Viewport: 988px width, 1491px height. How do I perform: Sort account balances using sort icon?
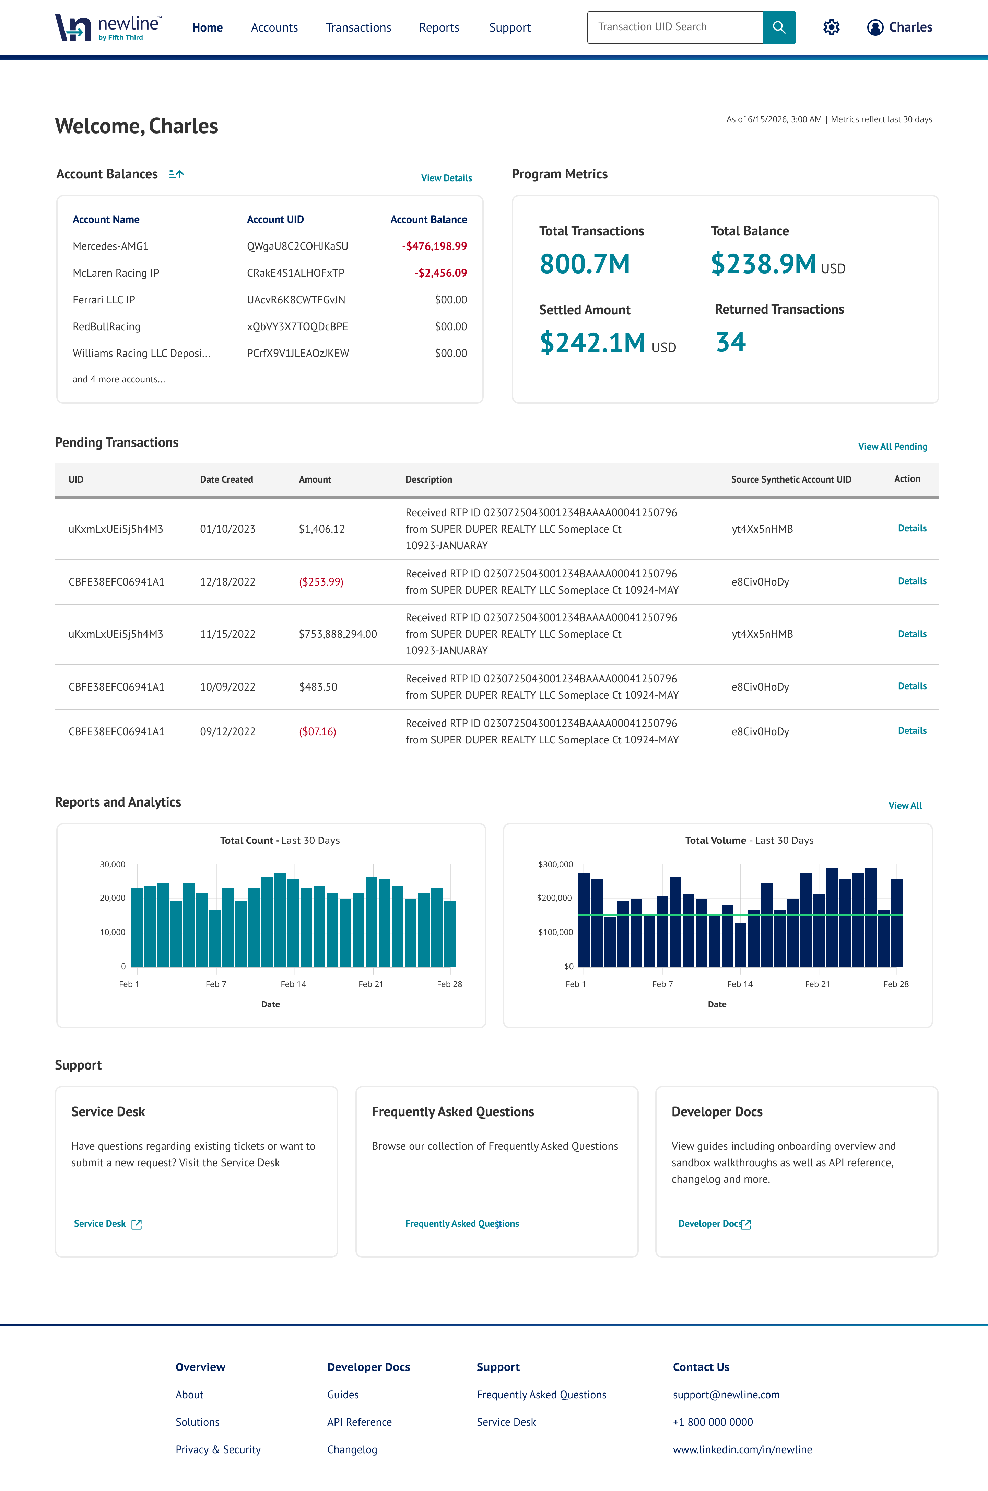coord(176,174)
